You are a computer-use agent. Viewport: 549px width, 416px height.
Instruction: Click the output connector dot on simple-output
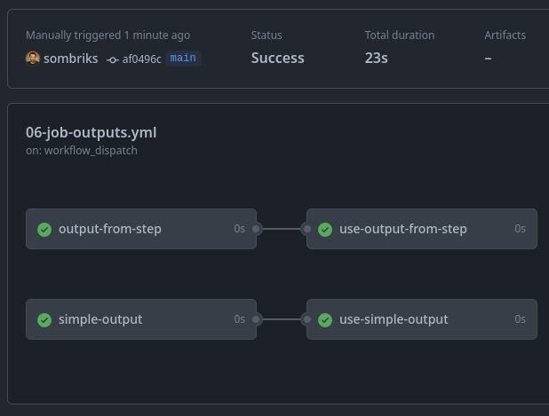[257, 319]
